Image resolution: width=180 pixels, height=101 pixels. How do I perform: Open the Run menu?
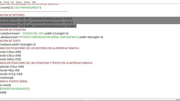[x=12, y=2]
